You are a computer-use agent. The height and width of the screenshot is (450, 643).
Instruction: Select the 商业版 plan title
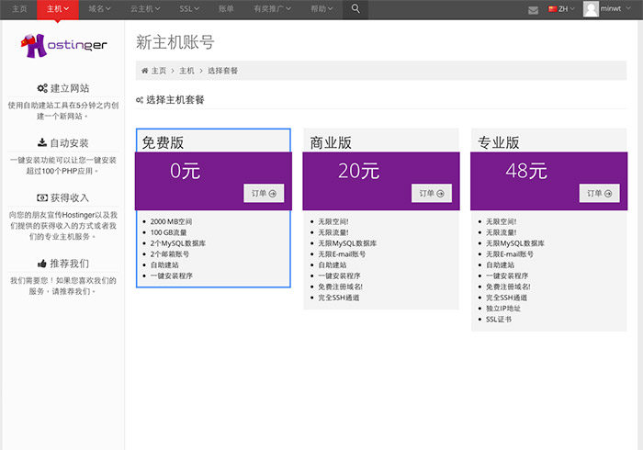click(331, 142)
